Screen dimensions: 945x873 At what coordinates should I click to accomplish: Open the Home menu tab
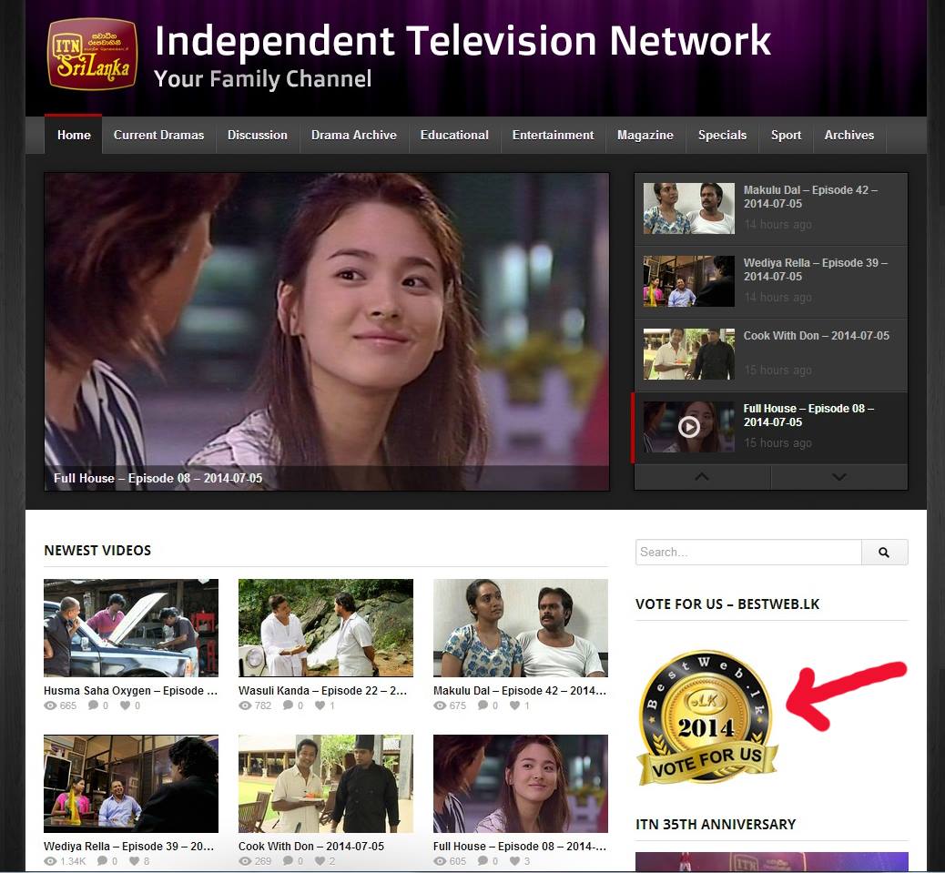coord(74,135)
